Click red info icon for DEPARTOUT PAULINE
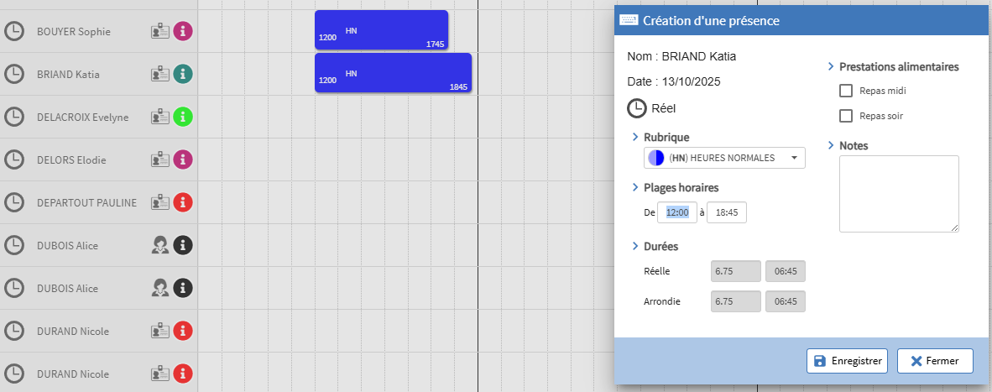992x392 pixels. pyautogui.click(x=183, y=202)
